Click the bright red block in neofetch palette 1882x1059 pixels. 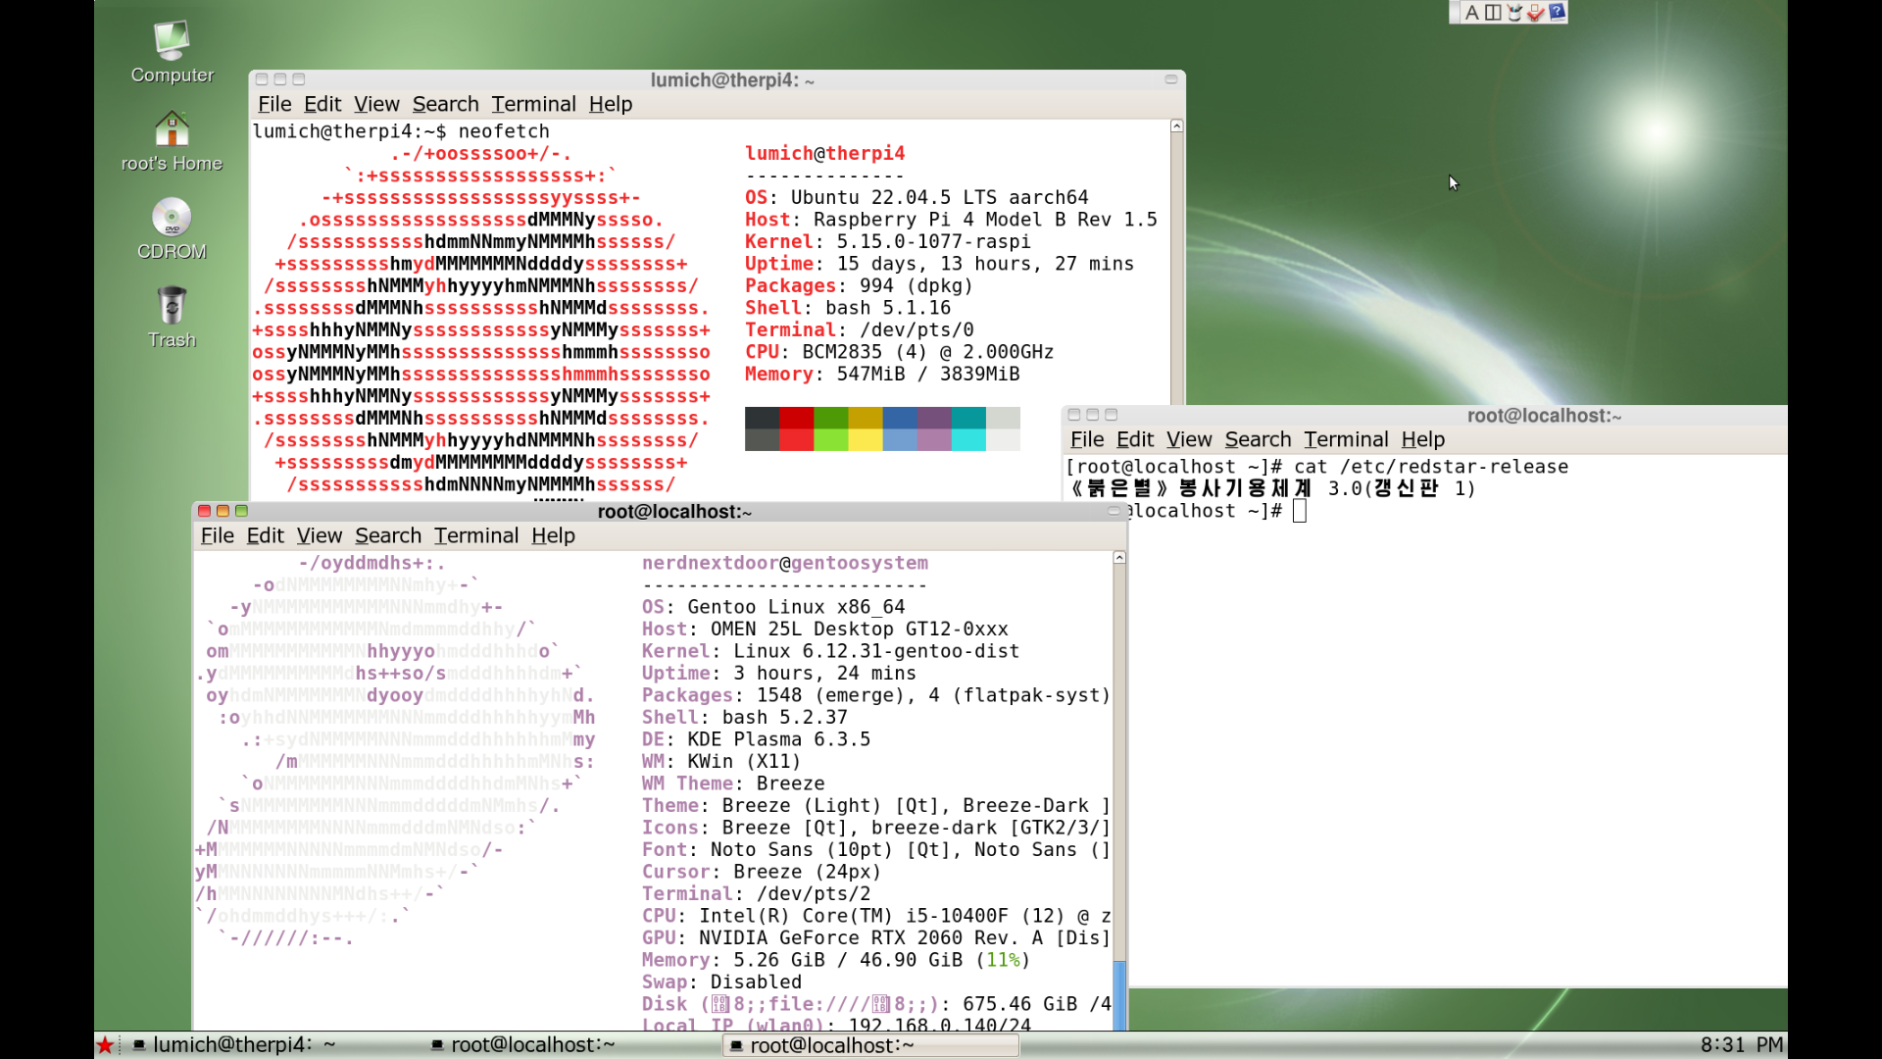coord(796,440)
